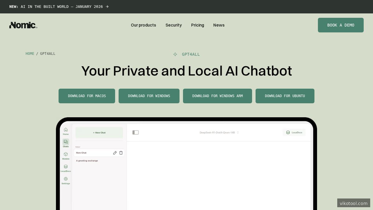The image size is (373, 210).
Task: Click Book a Demo button
Action: tap(340, 25)
